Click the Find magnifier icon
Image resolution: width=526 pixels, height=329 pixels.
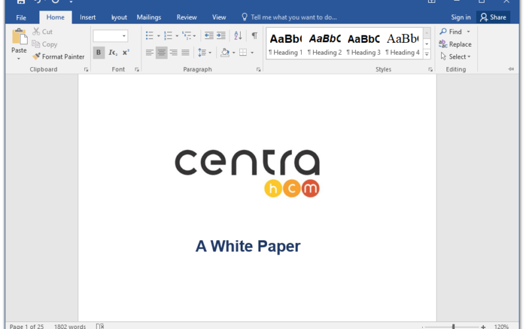tap(443, 32)
